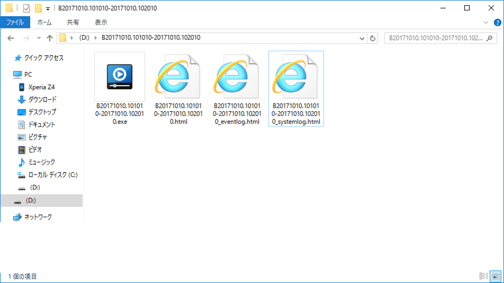Open ネットワーク in the navigation pane

pyautogui.click(x=38, y=217)
